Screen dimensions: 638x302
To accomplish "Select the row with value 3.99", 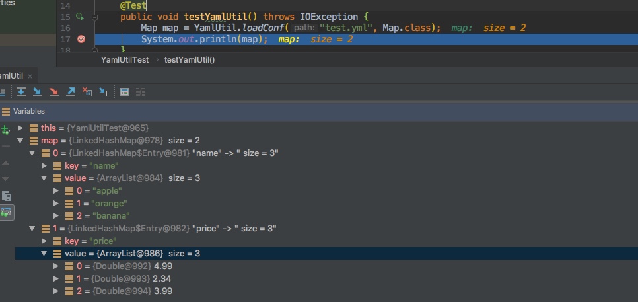I will pos(326,291).
